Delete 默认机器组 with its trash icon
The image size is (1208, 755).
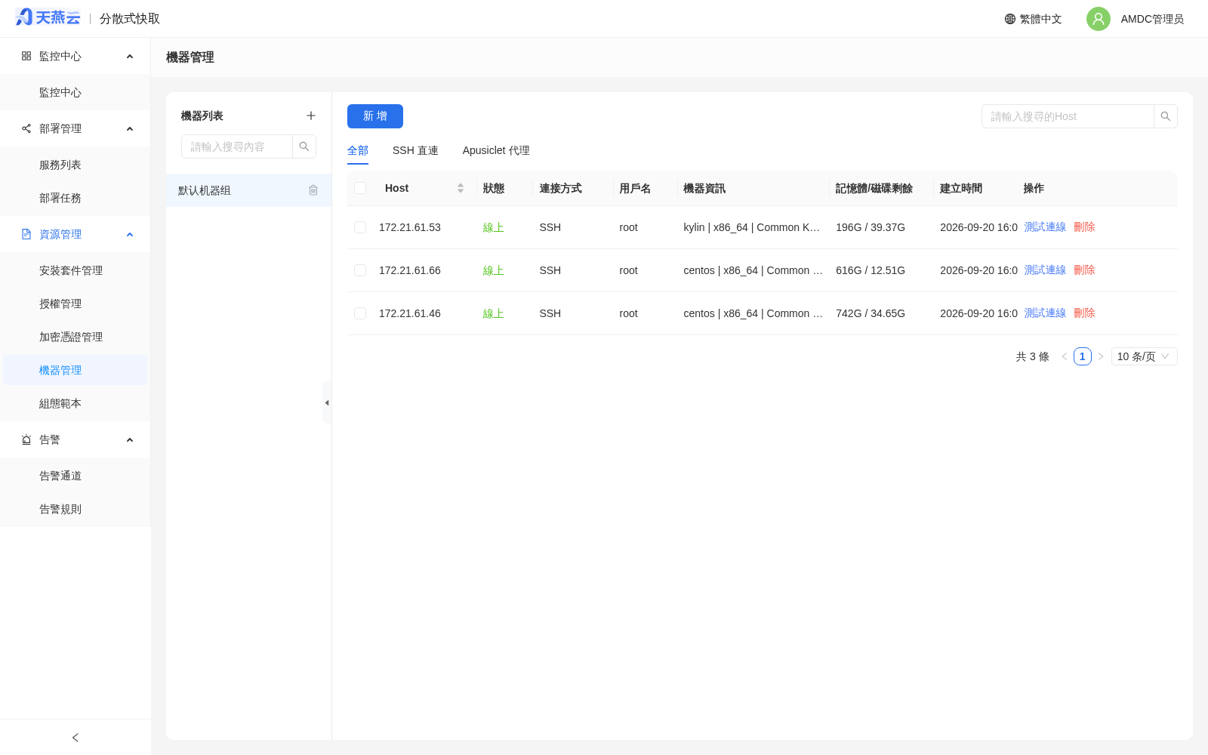point(313,190)
